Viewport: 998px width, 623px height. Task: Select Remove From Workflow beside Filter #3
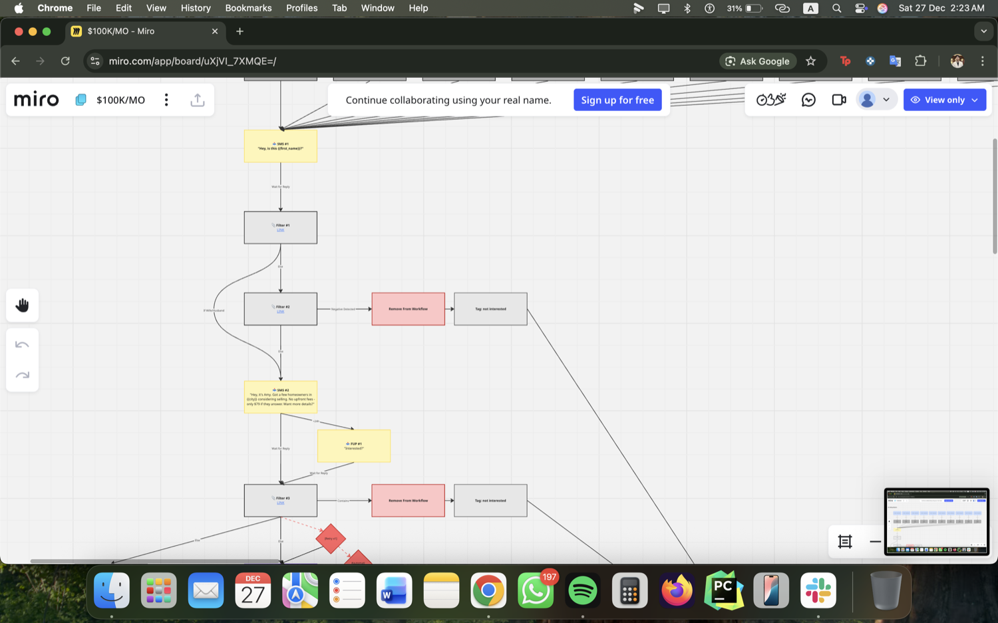tap(409, 501)
